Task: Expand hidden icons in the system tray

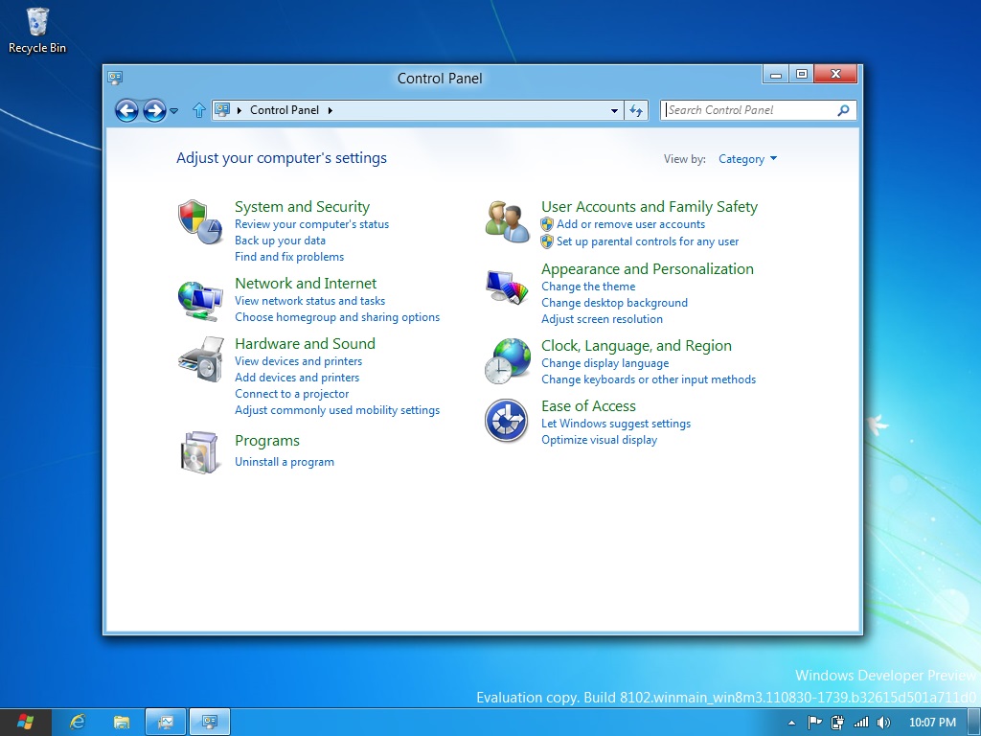Action: tap(791, 722)
